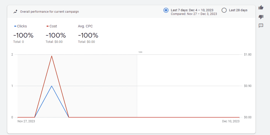Click the 12/4 date marker on chart

point(140,52)
